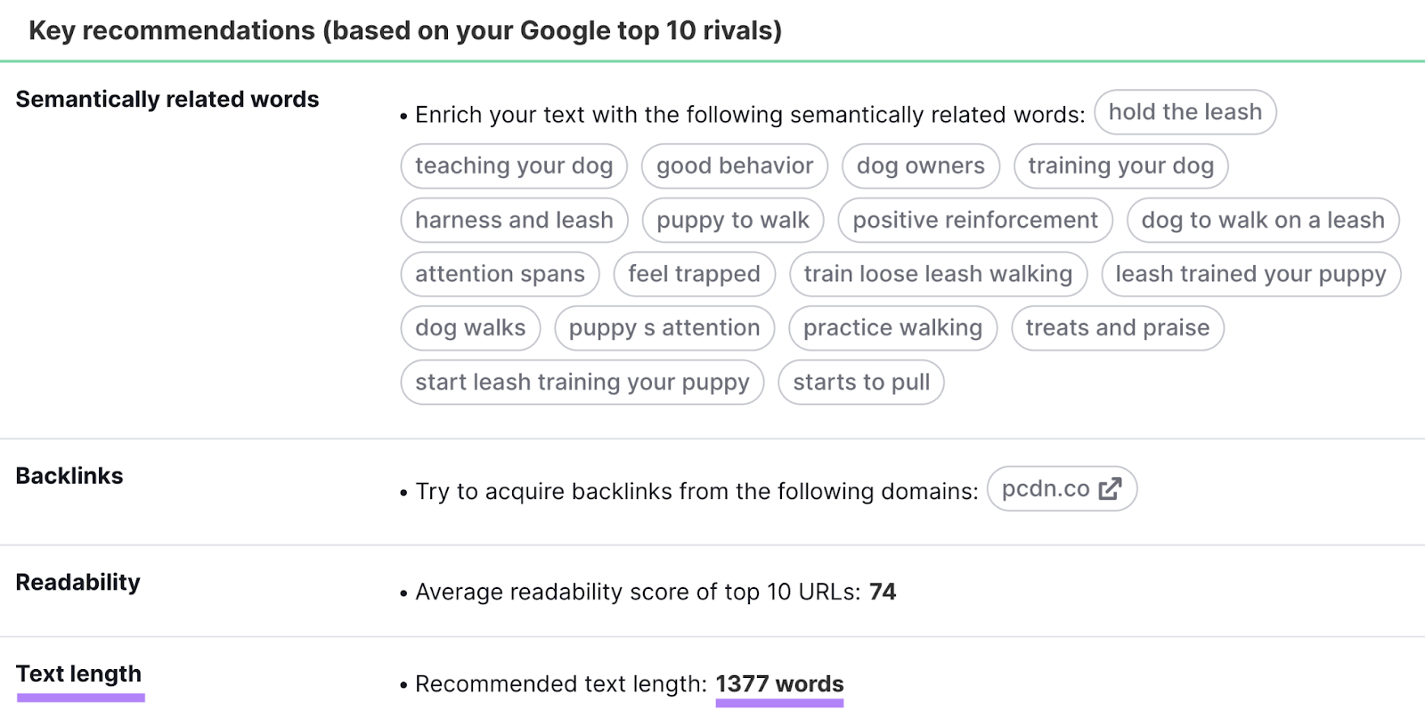Viewport: 1425px width, 726px height.
Task: Click the 'dog walks' keyword chip
Action: 470,328
